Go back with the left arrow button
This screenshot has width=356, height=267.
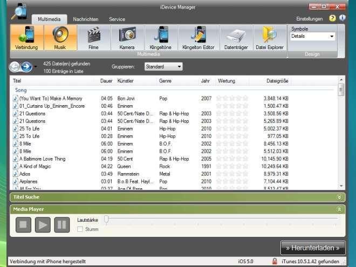(15, 66)
